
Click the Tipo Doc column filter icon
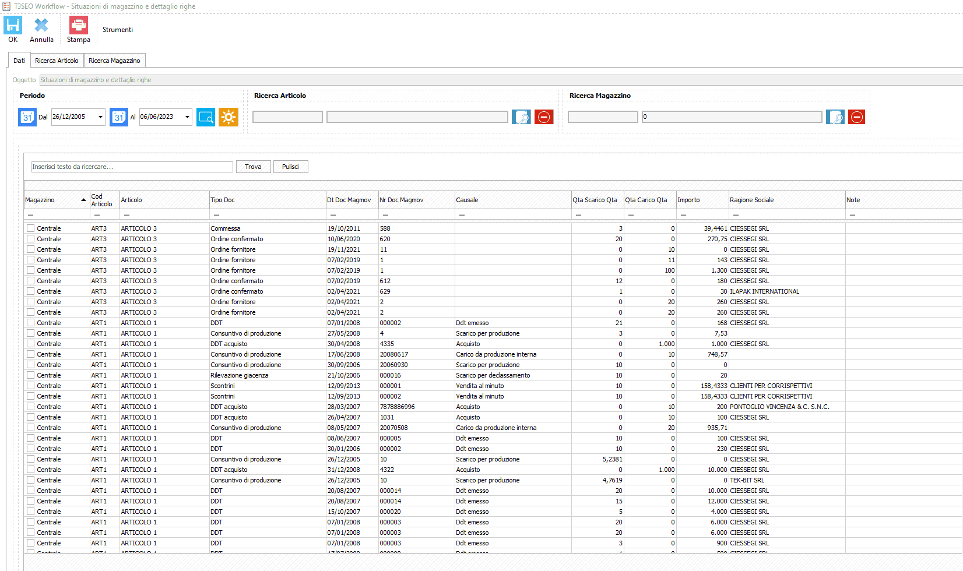(x=216, y=215)
